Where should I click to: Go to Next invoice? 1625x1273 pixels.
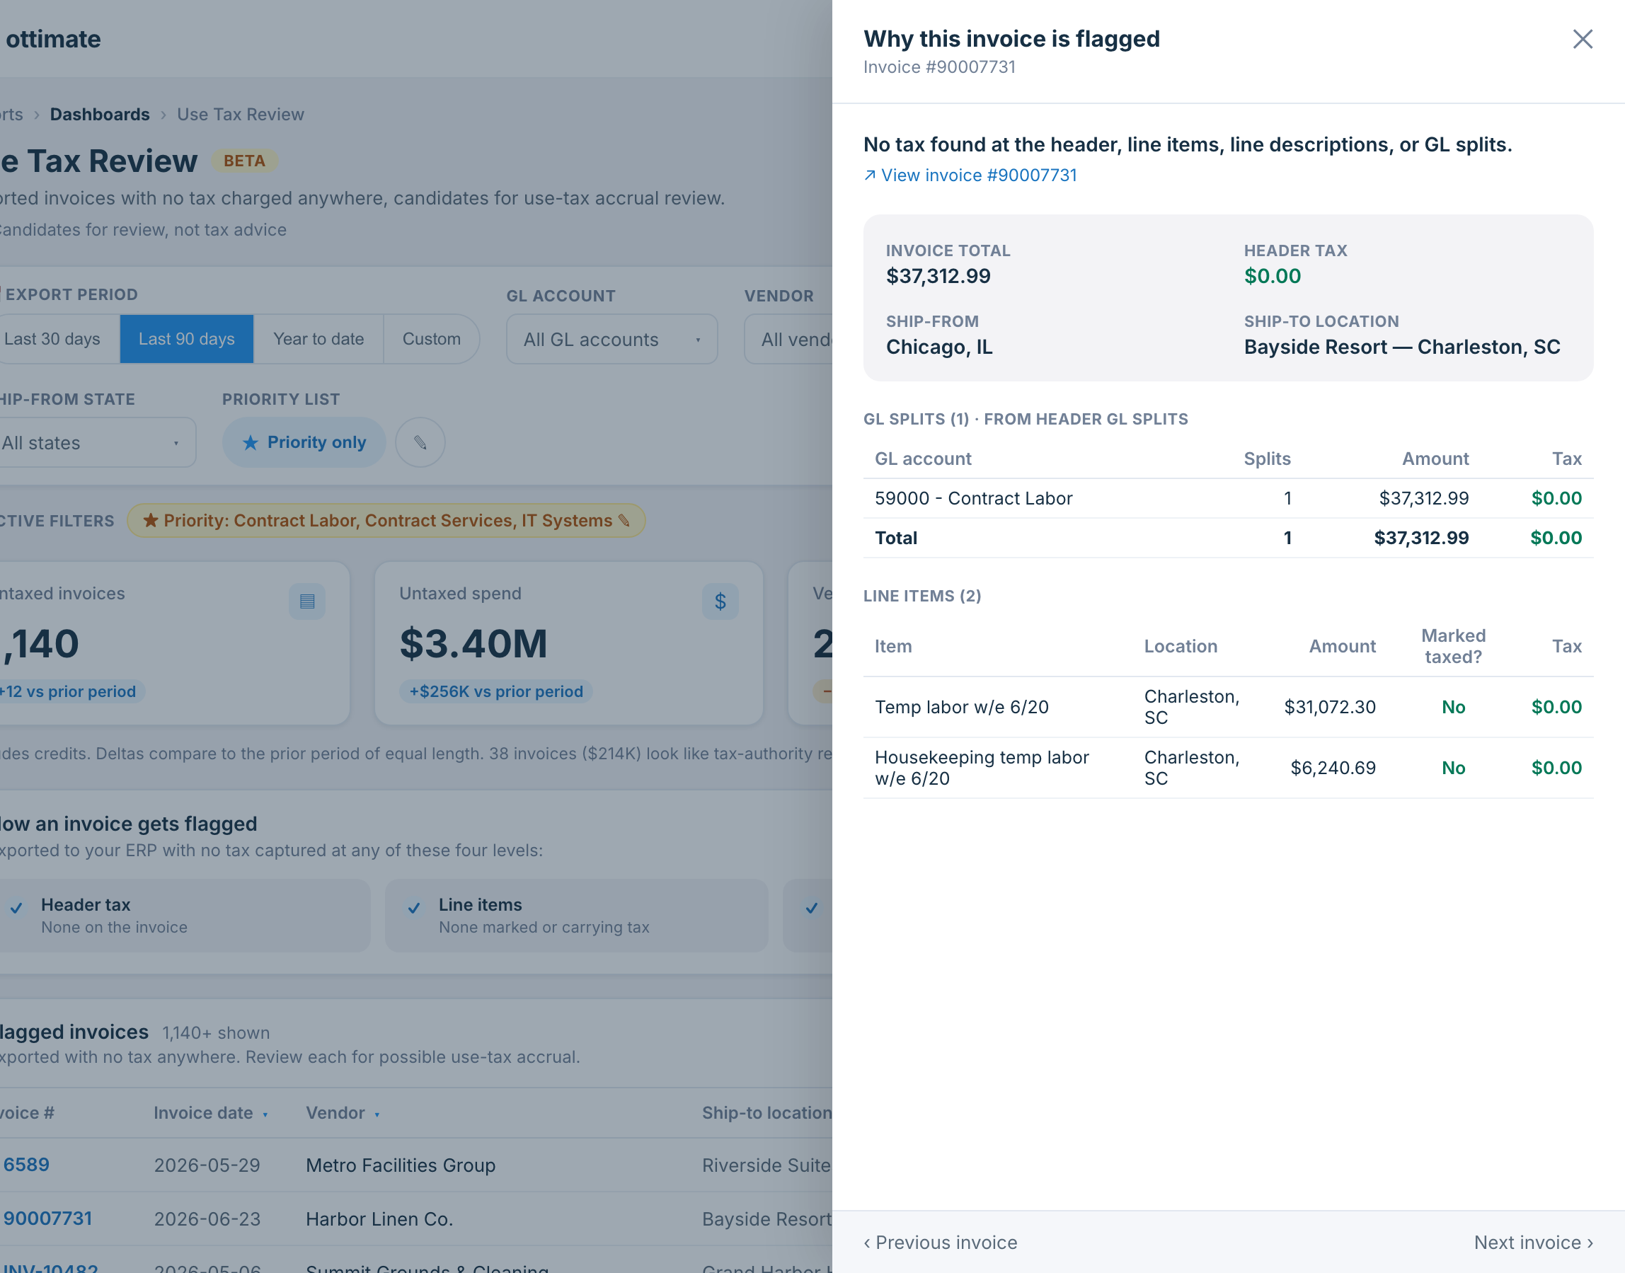click(1533, 1243)
